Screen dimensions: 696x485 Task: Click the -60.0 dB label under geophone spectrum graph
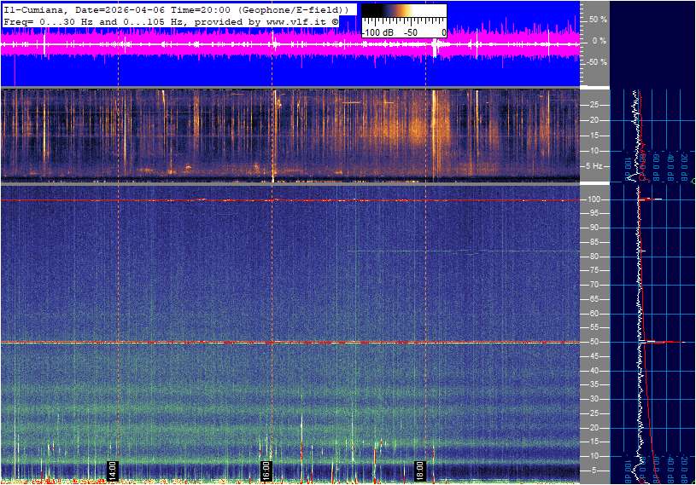click(656, 165)
